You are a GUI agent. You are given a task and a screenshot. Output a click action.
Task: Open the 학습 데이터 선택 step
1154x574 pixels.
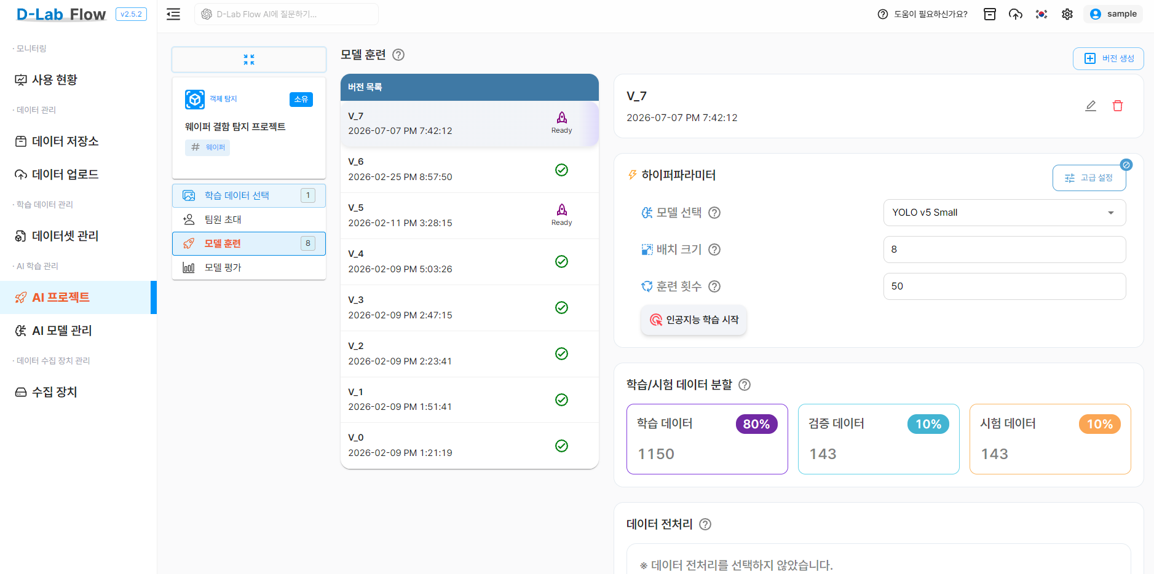click(x=249, y=195)
